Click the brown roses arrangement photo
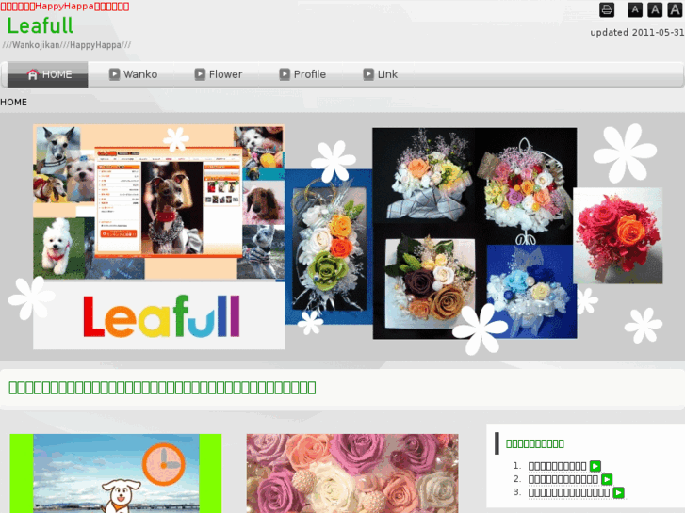Viewport: 685px width, 513px height. (430, 283)
